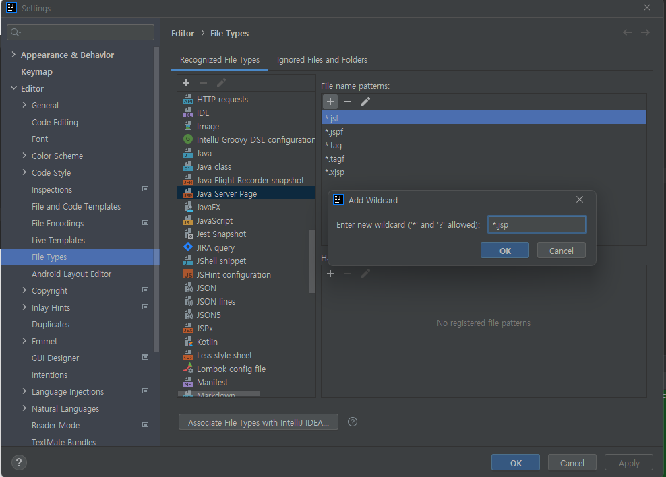Screen dimensions: 666x477
Task: Select the JavaFX file type icon
Action: [188, 207]
